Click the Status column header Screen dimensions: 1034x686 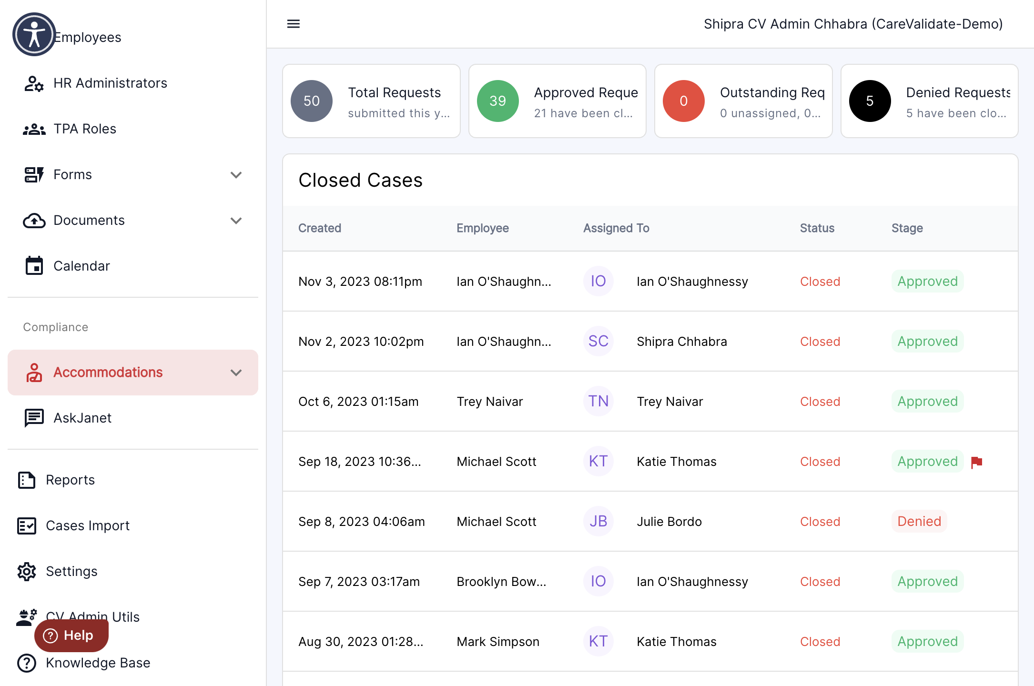click(x=817, y=228)
